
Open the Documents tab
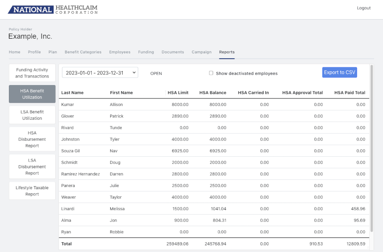point(173,52)
